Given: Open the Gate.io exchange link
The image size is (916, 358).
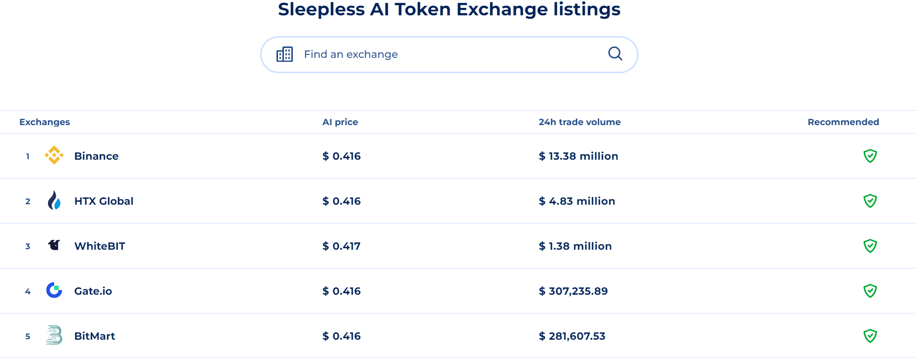Looking at the screenshot, I should 93,291.
